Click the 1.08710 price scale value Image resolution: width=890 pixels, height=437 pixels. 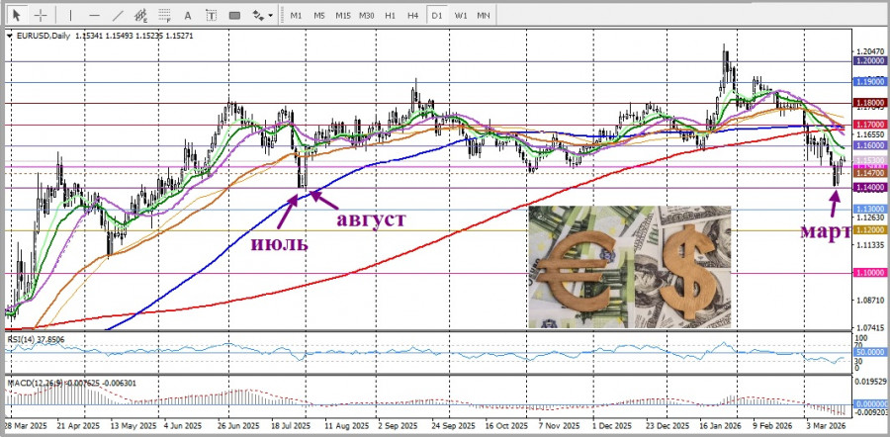872,301
